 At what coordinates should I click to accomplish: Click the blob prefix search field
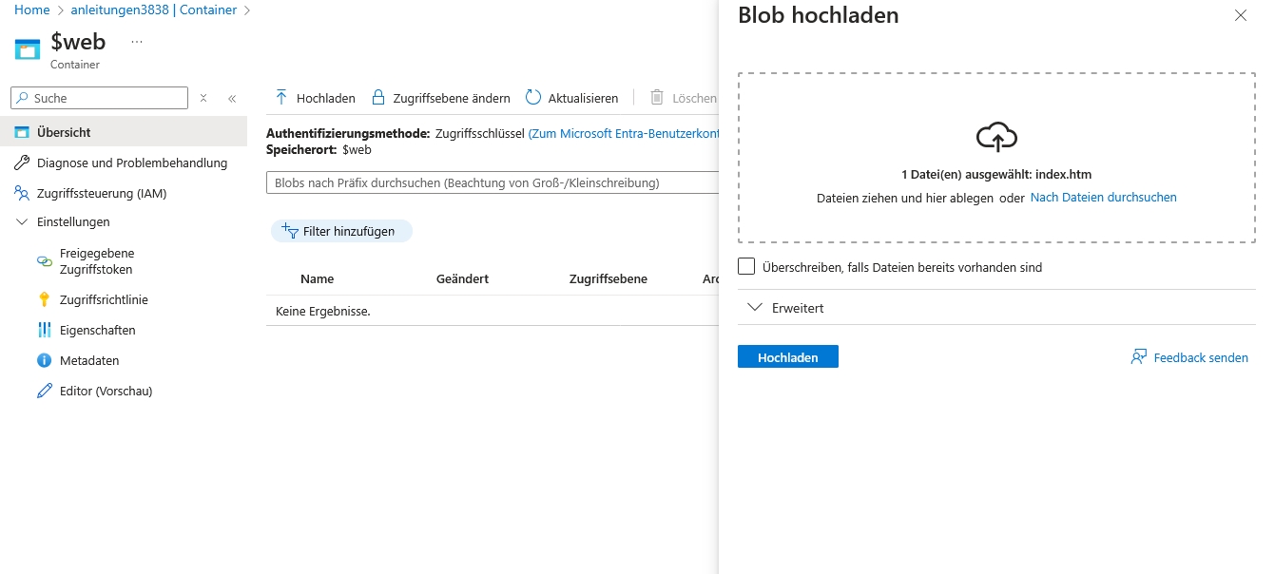[490, 182]
